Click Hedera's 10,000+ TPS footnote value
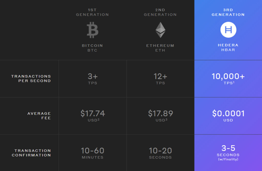The height and width of the screenshot is (171, 262). (228, 78)
